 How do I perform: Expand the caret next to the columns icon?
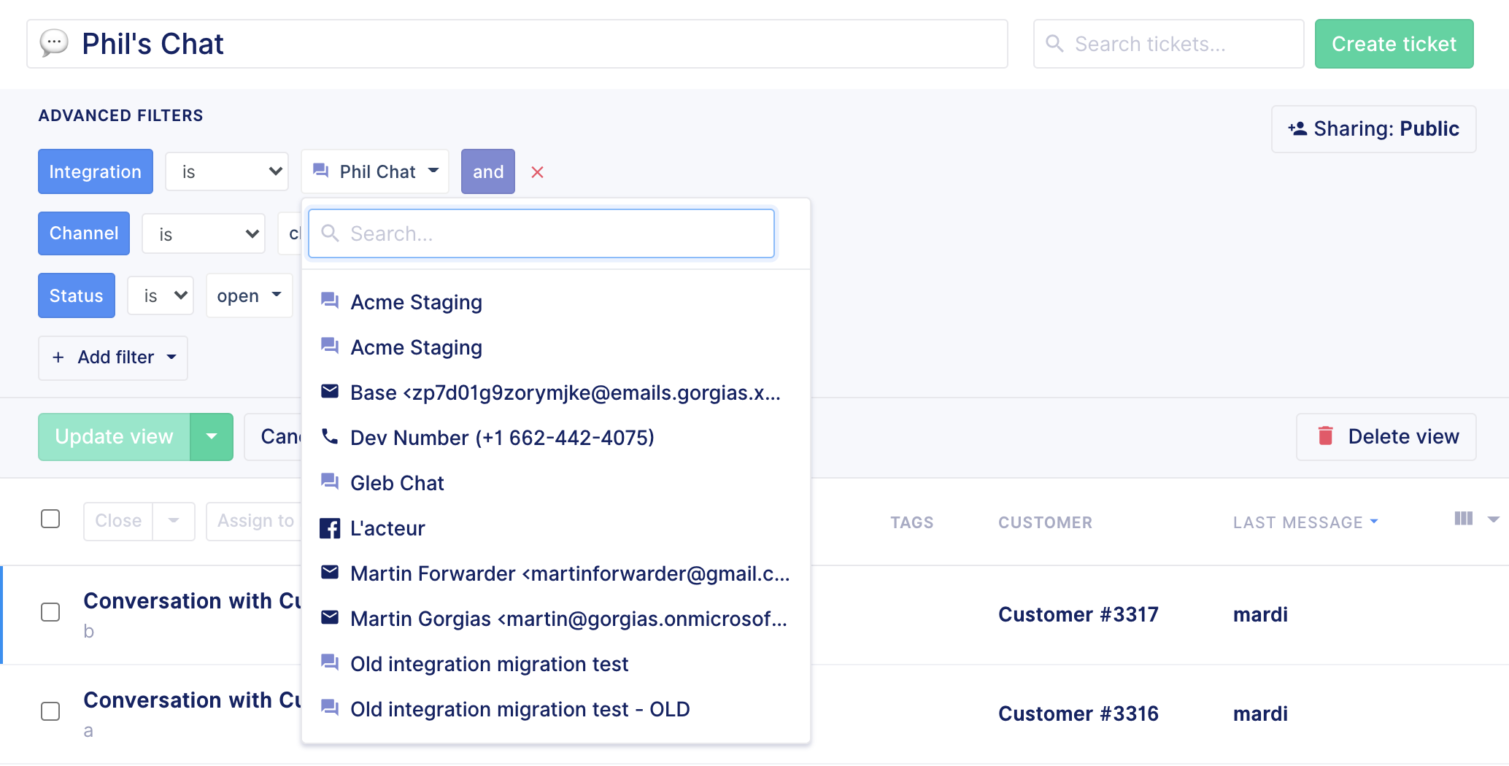click(1493, 519)
